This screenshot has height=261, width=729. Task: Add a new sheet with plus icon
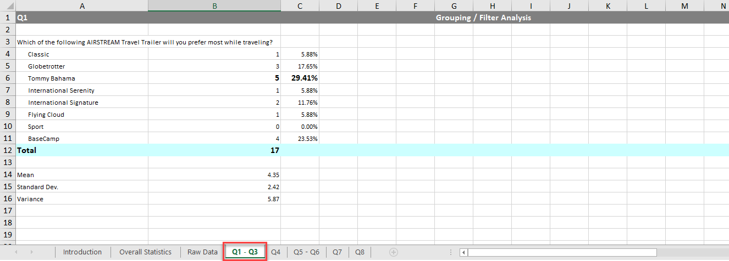[394, 252]
